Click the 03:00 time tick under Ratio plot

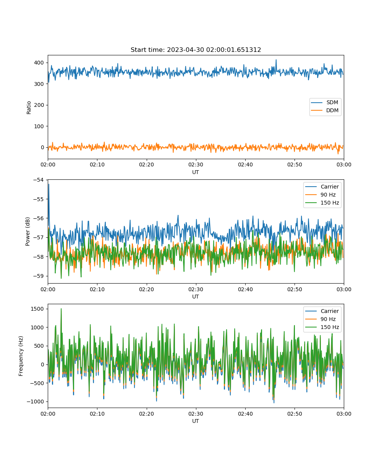point(344,164)
